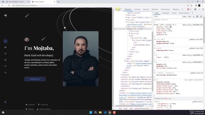Toggle the dark mode moon icon
The height and width of the screenshot is (115, 205).
tap(5, 102)
